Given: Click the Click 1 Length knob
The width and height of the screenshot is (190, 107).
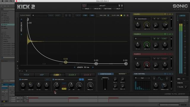Looking at the screenshot, I should click(x=147, y=25).
